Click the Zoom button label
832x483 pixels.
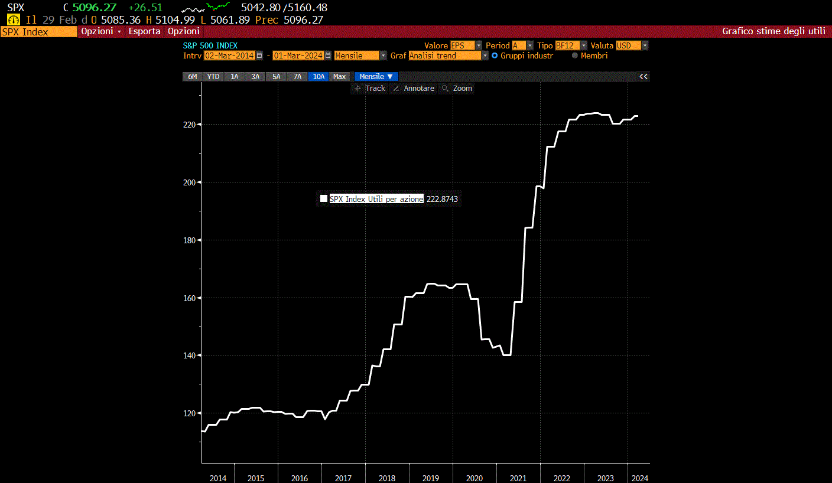point(463,88)
